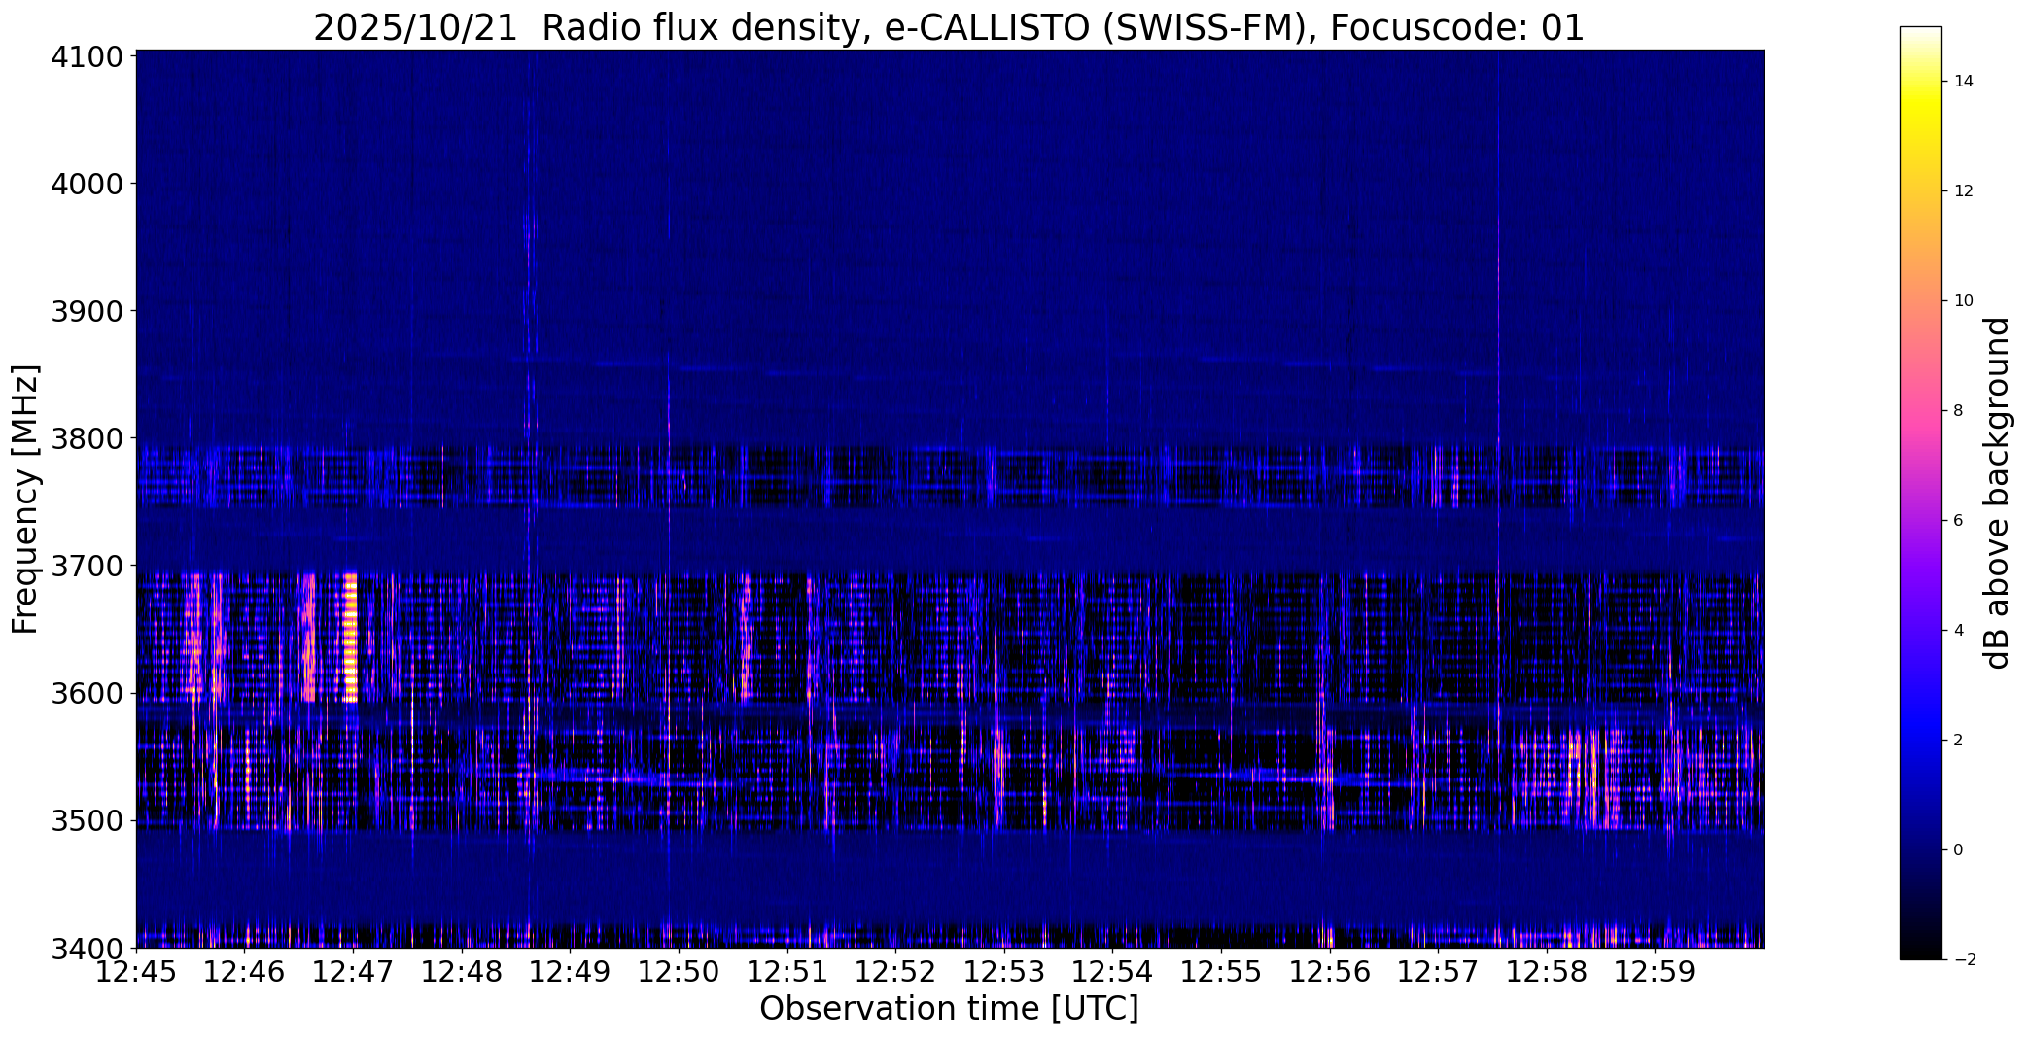Click the colorbar tick label 8
This screenshot has width=2027, height=1037.
[1958, 411]
